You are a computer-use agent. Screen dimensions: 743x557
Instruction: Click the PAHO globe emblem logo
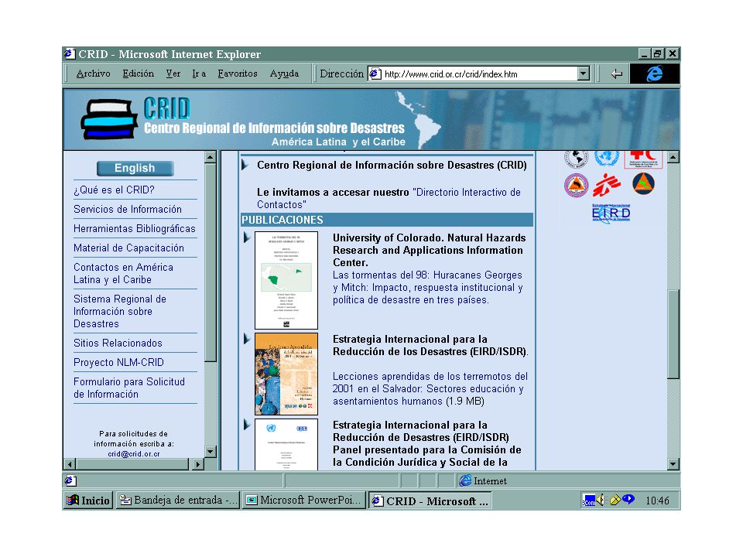pos(576,159)
